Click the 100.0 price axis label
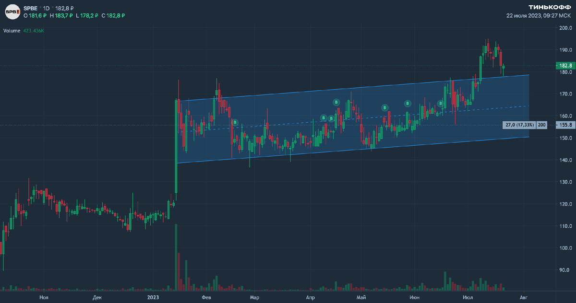This screenshot has width=576, height=303. [565, 248]
